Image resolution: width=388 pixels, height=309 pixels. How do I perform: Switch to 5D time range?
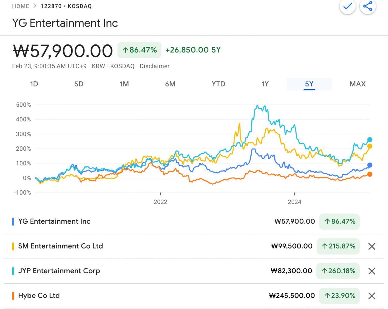pos(79,84)
